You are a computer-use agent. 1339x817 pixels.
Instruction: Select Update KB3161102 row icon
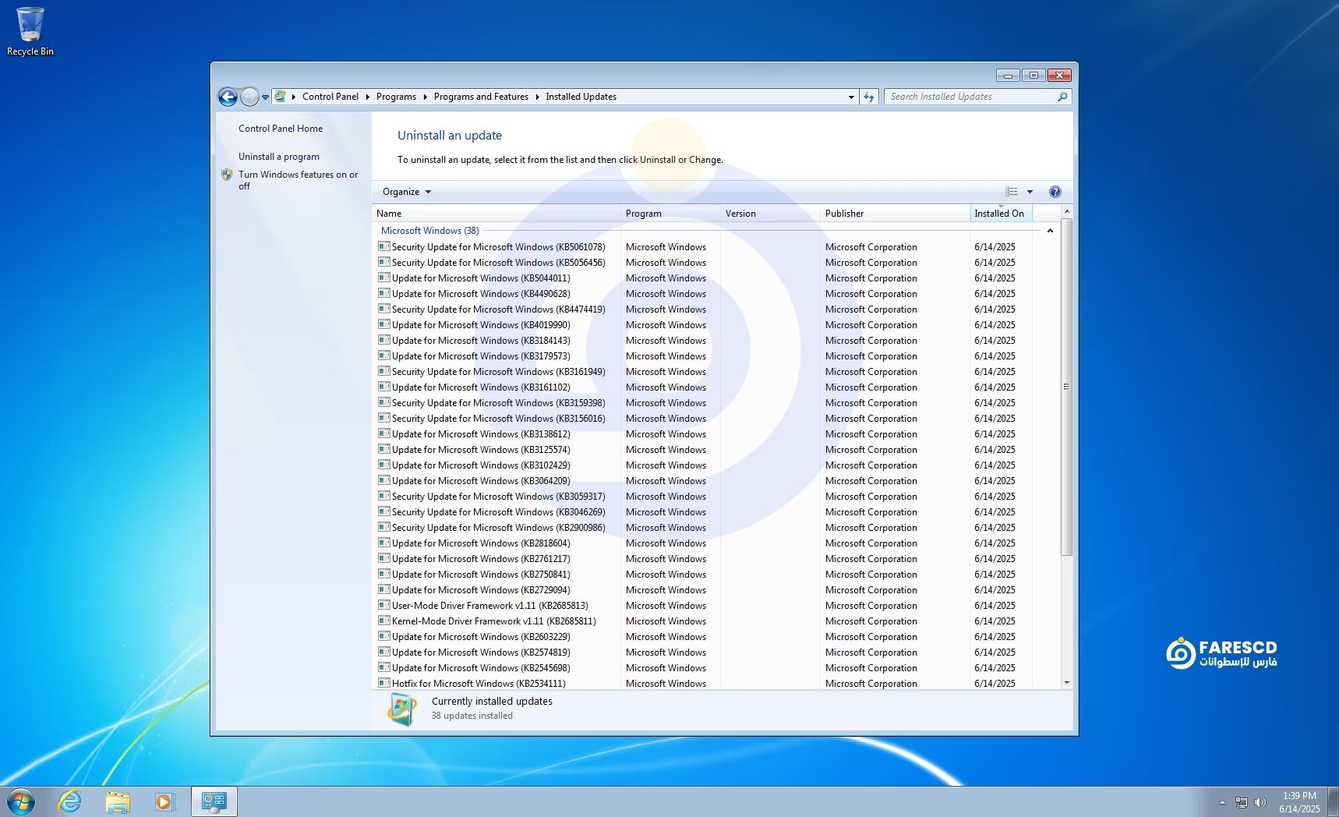[383, 387]
